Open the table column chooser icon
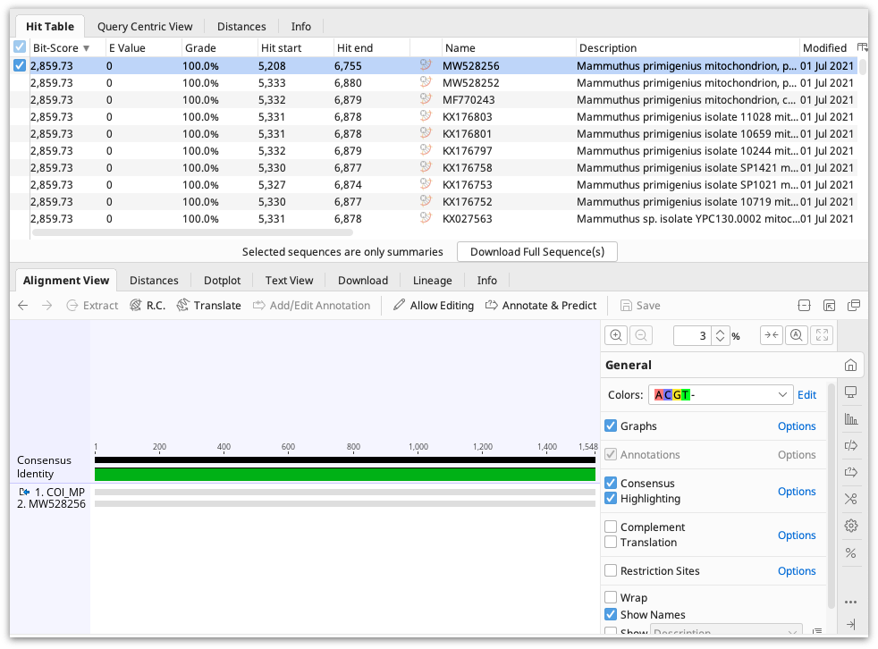This screenshot has height=649, width=878. (863, 47)
